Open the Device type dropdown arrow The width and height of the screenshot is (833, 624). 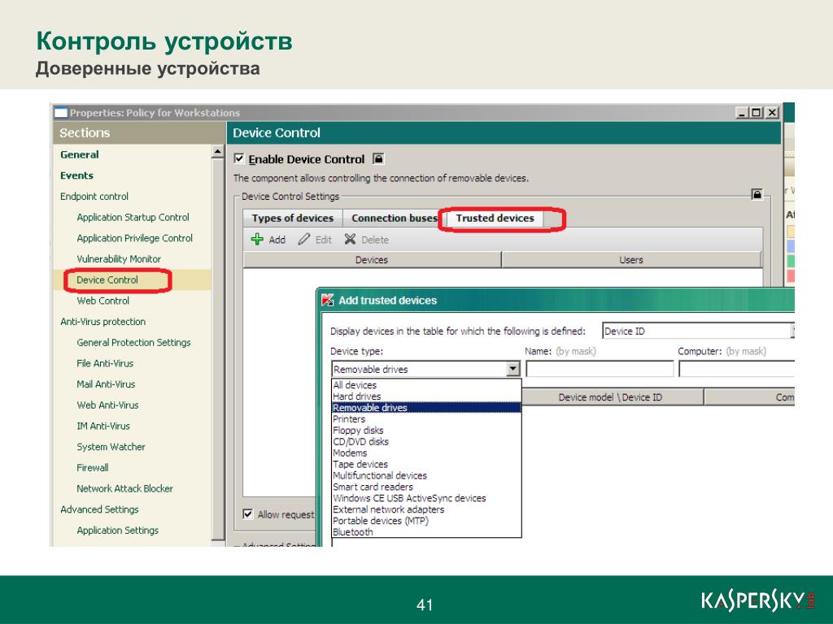click(x=512, y=369)
